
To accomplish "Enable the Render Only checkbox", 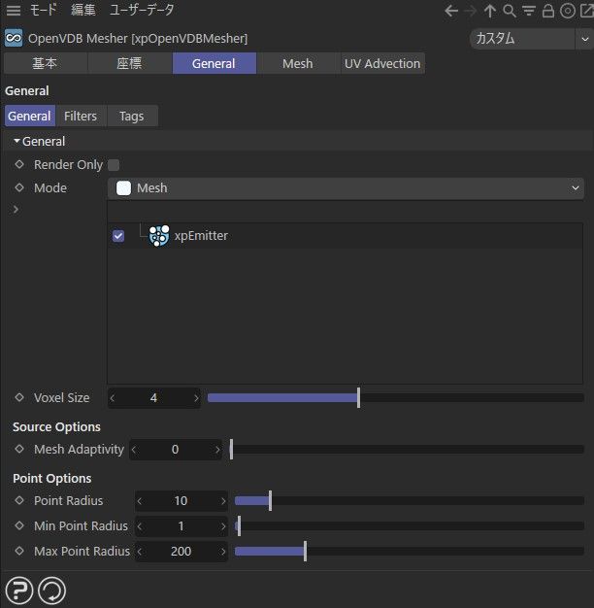I will [114, 165].
